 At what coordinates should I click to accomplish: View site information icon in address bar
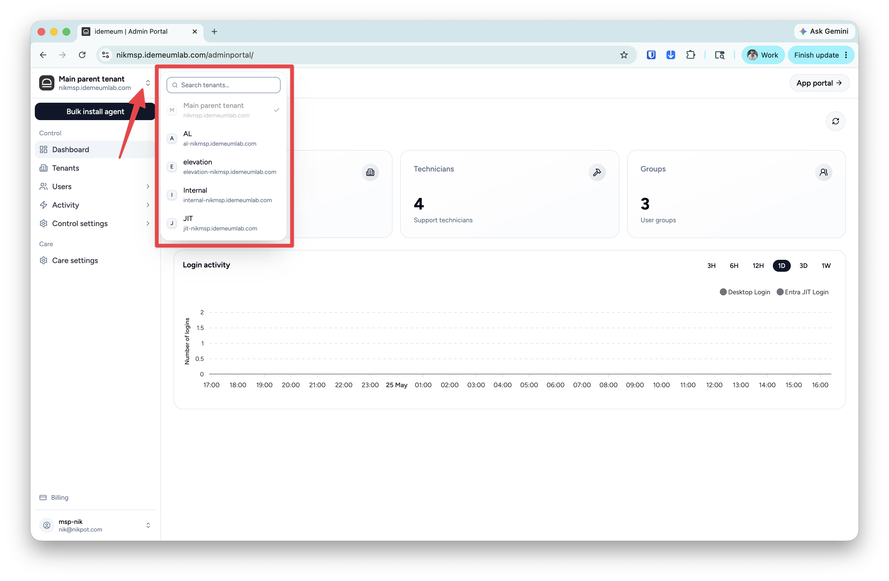pyautogui.click(x=106, y=55)
